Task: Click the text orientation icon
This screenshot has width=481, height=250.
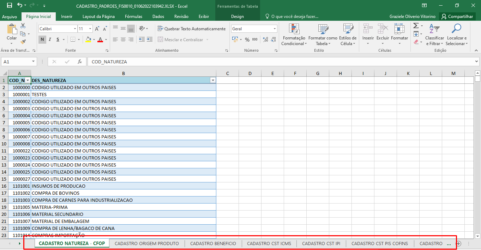Action: click(x=142, y=29)
